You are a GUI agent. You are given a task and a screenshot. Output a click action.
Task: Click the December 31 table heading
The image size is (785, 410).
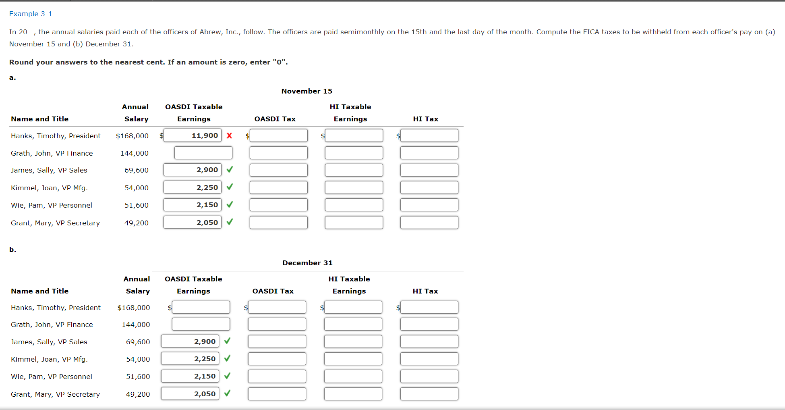click(307, 263)
